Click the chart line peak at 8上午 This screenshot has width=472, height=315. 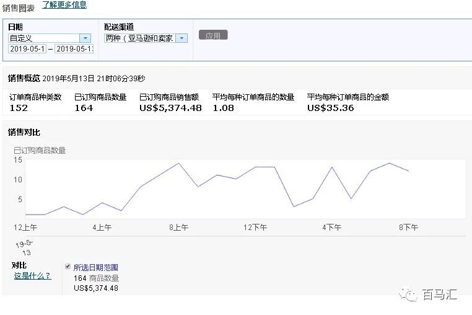(x=178, y=164)
